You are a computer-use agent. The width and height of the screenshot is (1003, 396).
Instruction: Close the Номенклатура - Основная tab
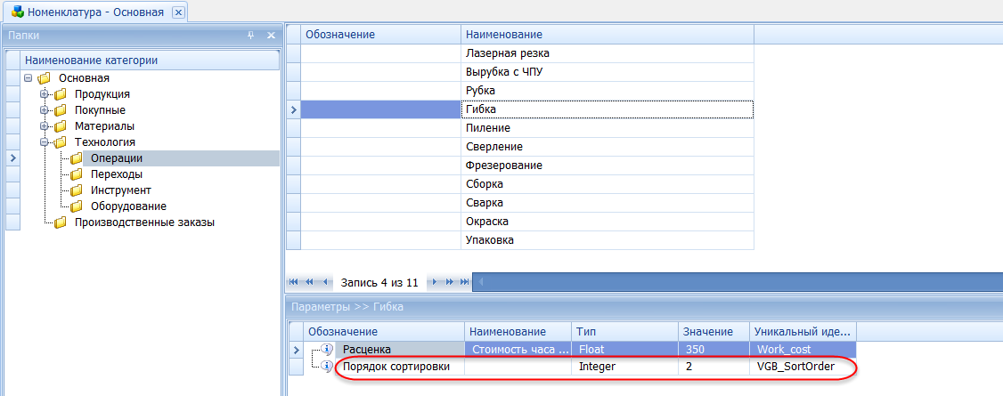point(178,12)
